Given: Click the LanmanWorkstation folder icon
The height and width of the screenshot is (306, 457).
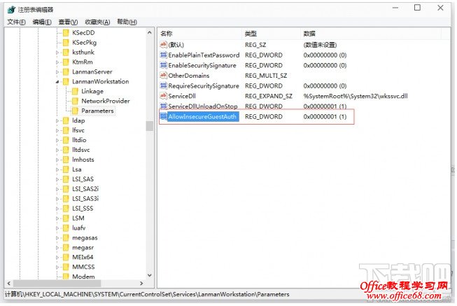Looking at the screenshot, I should 66,82.
